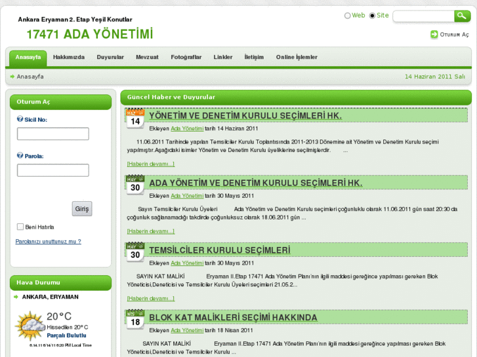
Task: Open the Duyurular menu
Action: tap(110, 57)
